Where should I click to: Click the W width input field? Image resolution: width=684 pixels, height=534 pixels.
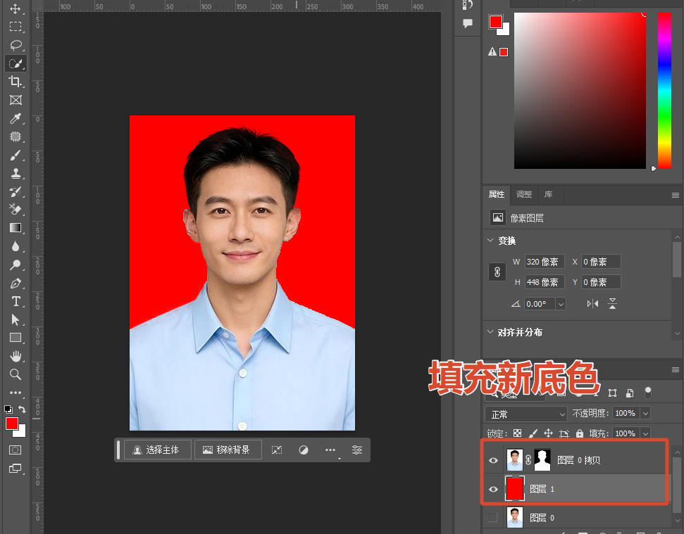(545, 262)
